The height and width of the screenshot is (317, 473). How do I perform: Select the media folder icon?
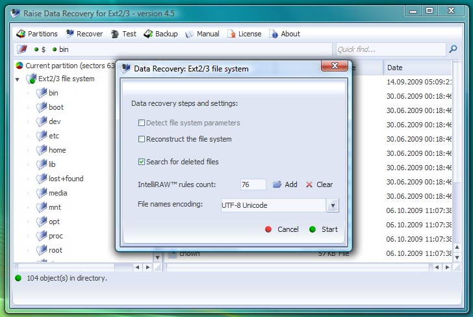coord(42,193)
